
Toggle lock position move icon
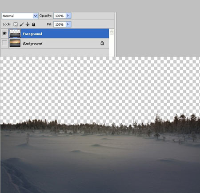[x=28, y=24]
